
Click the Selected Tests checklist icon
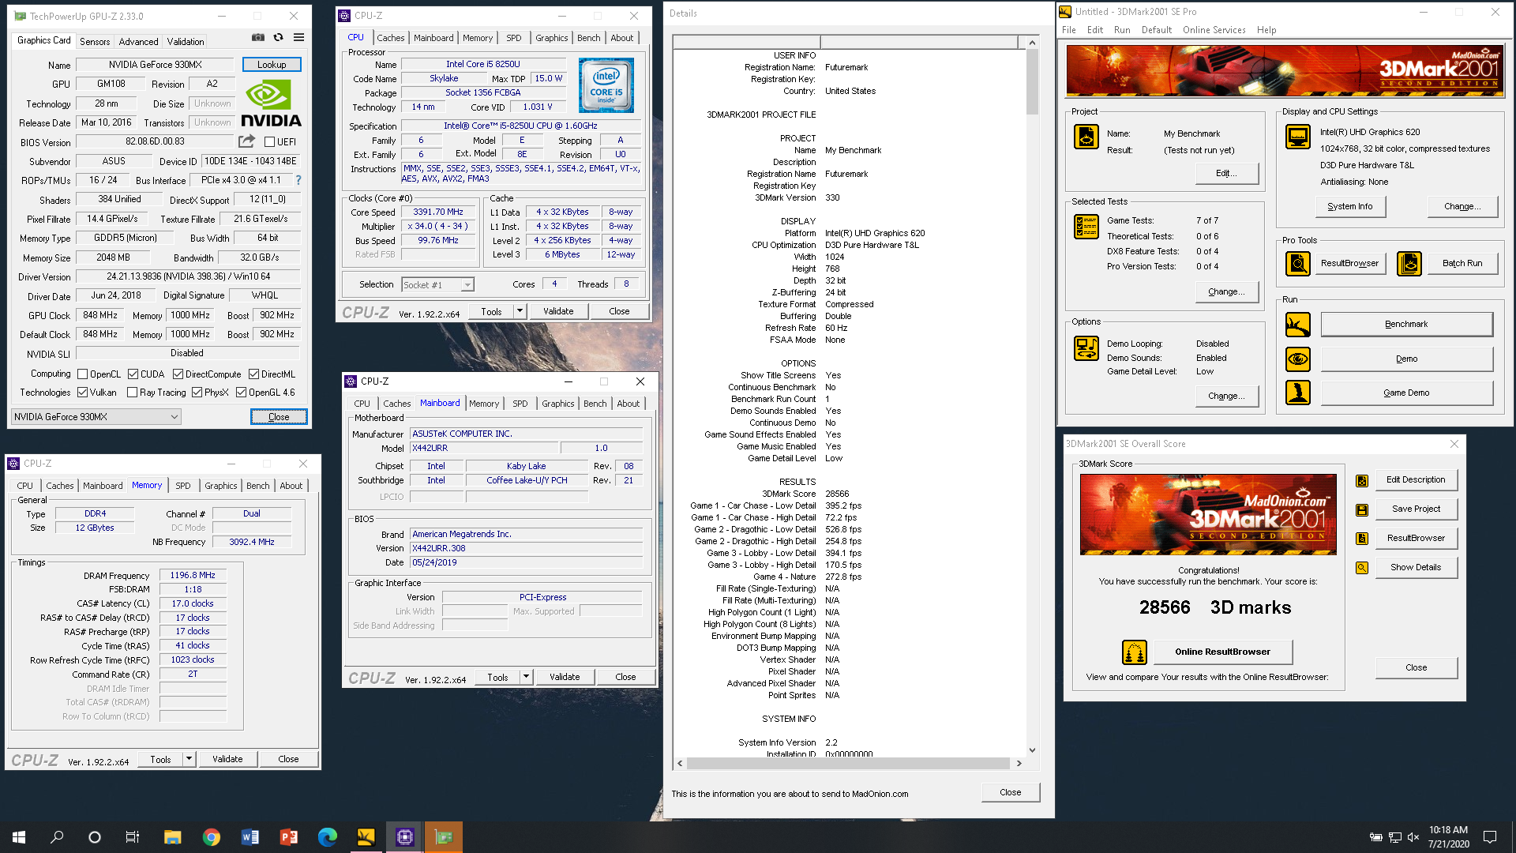[1086, 227]
